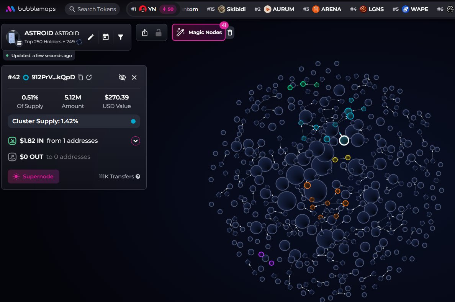The image size is (455, 302).
Task: Hide this address using the crossed-eye icon
Action: click(x=122, y=77)
